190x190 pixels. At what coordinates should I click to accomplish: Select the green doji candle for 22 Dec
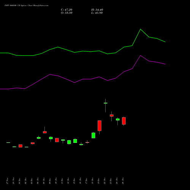point(106,103)
